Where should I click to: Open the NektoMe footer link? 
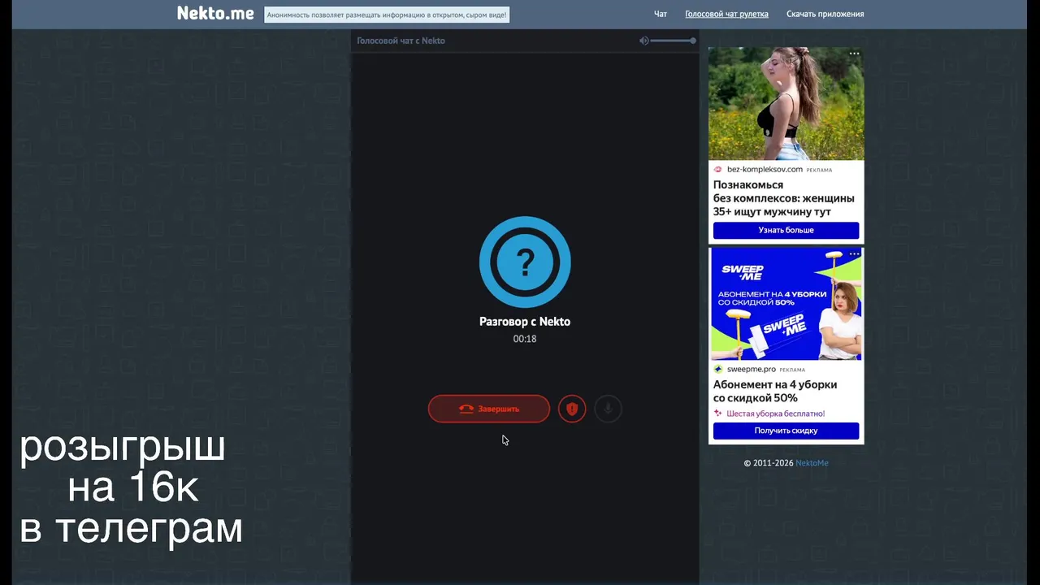812,463
